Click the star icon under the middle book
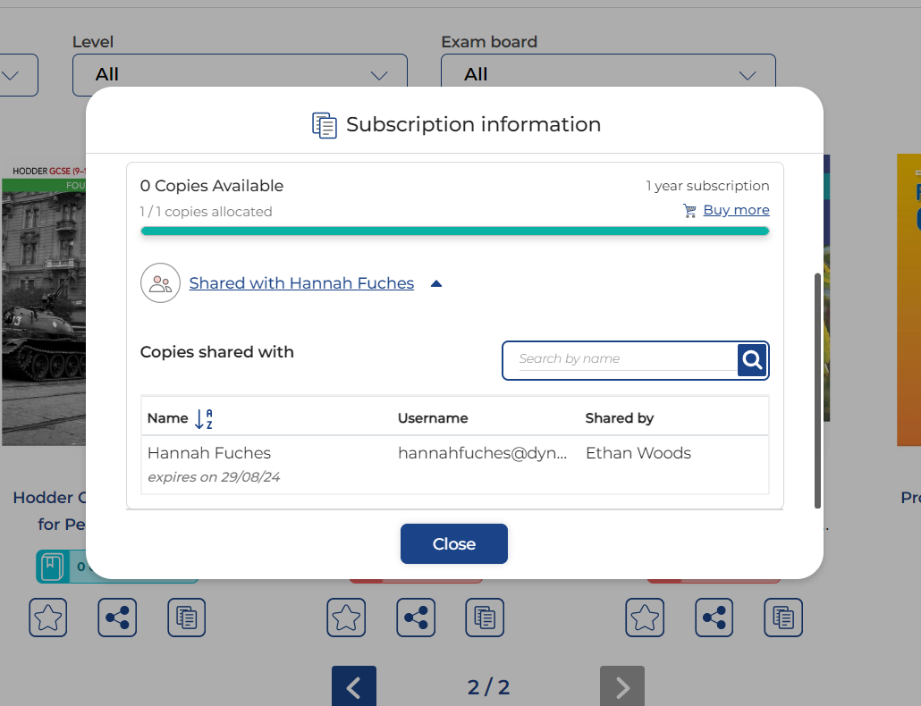 [346, 618]
